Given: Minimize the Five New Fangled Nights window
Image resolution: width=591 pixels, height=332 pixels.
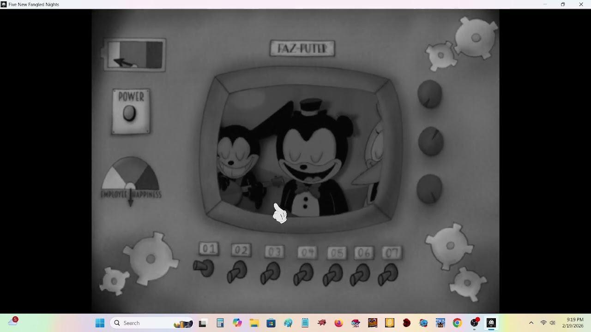Looking at the screenshot, I should point(545,4).
